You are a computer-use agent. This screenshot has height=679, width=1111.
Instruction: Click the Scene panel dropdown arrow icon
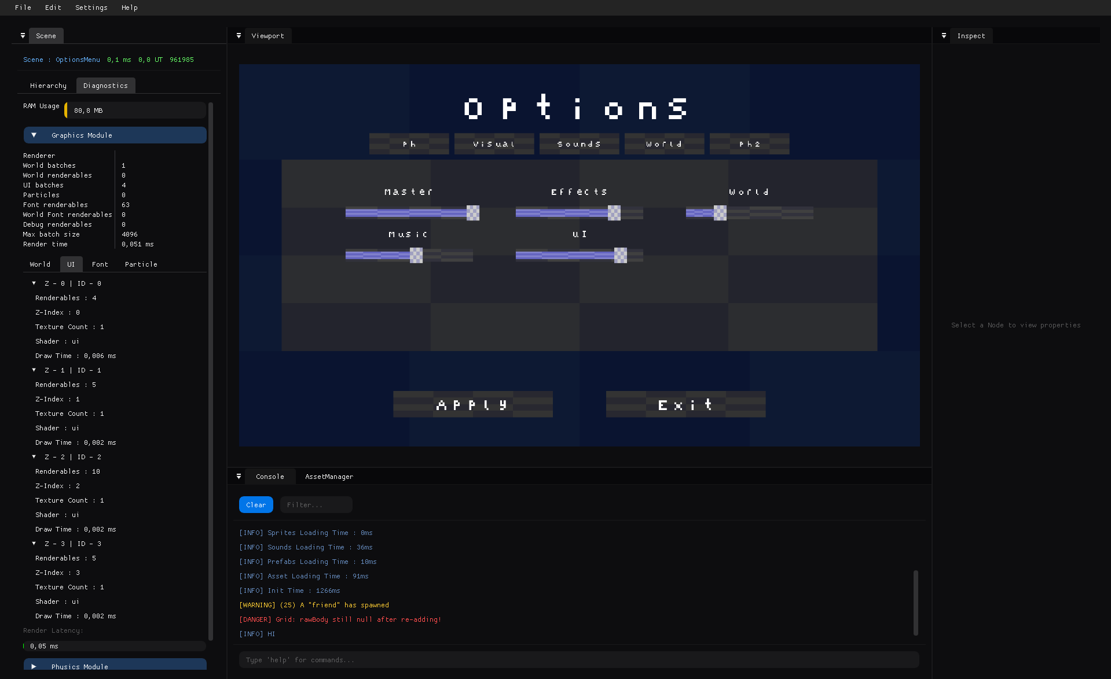[x=23, y=36]
